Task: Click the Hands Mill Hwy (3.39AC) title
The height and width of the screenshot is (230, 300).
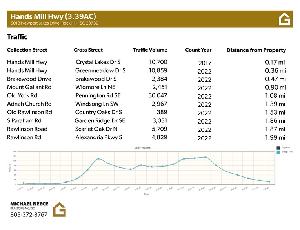Action: coord(53,16)
